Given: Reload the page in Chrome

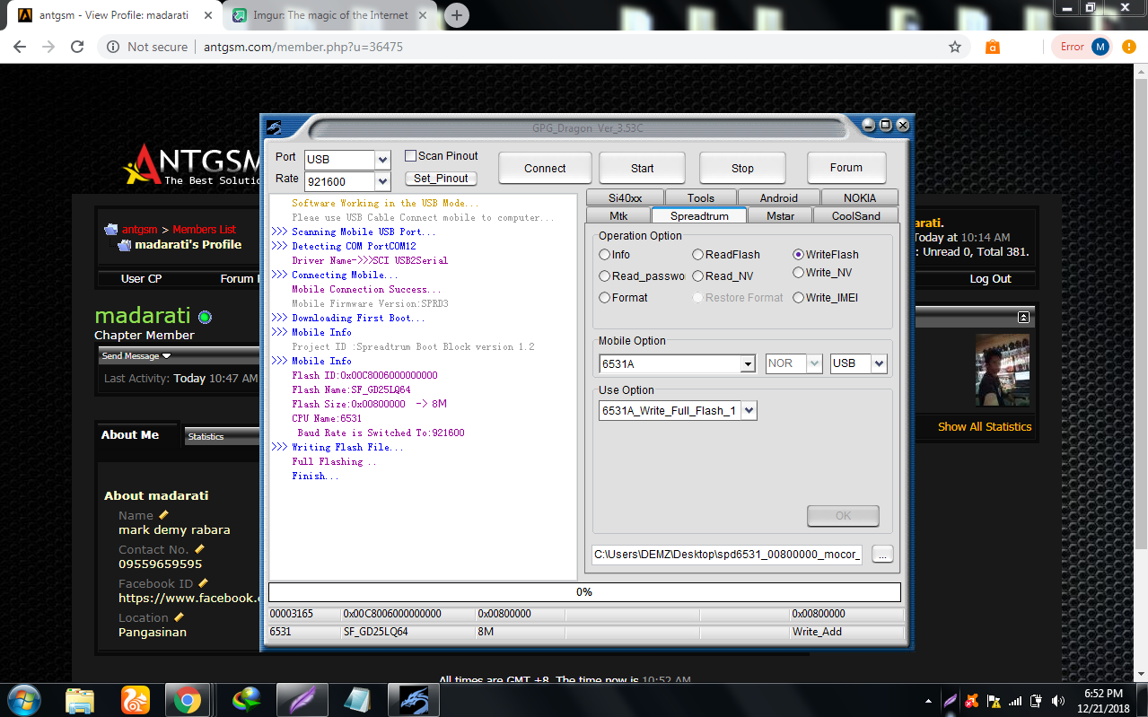Looking at the screenshot, I should pyautogui.click(x=77, y=47).
